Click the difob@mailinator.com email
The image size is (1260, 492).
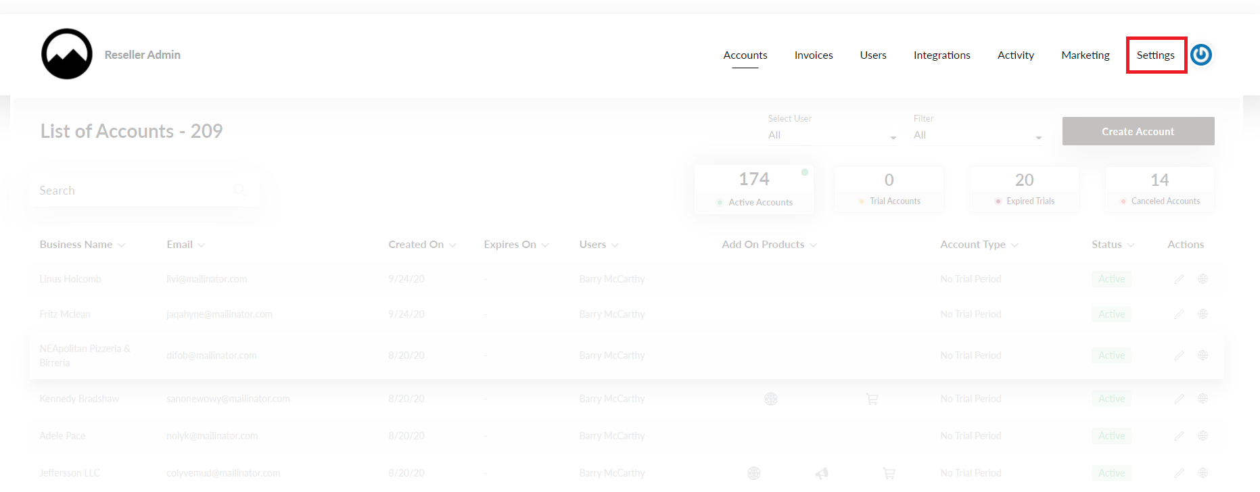point(212,355)
